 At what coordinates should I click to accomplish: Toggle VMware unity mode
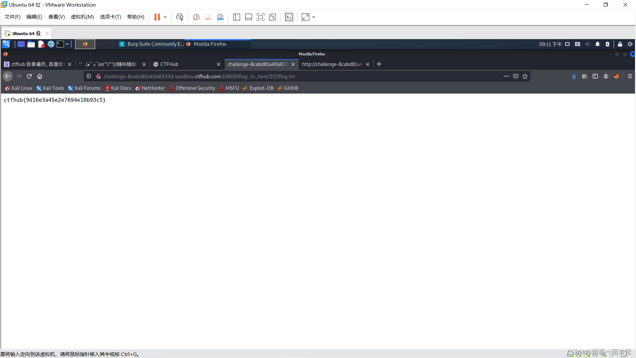(x=272, y=17)
